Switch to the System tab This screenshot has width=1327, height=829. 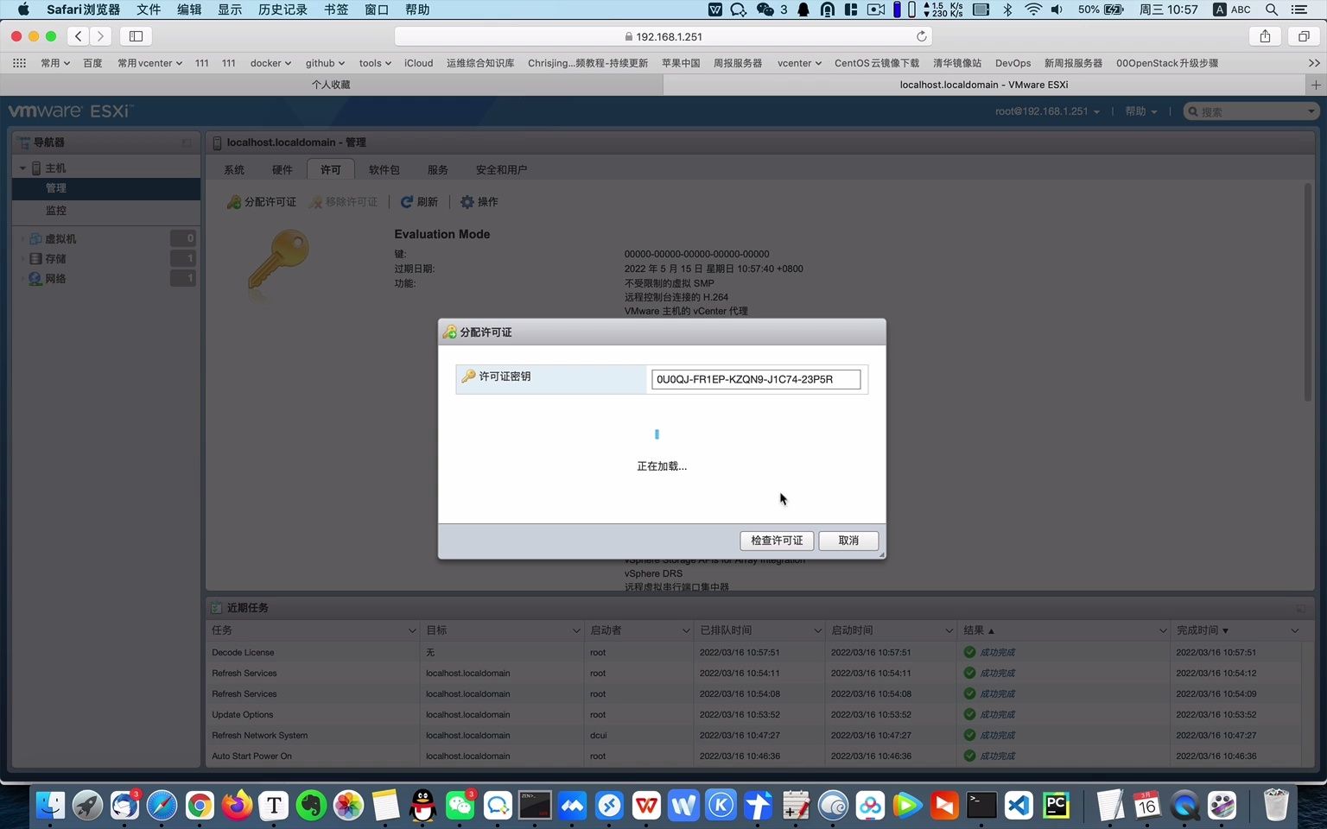click(x=234, y=170)
